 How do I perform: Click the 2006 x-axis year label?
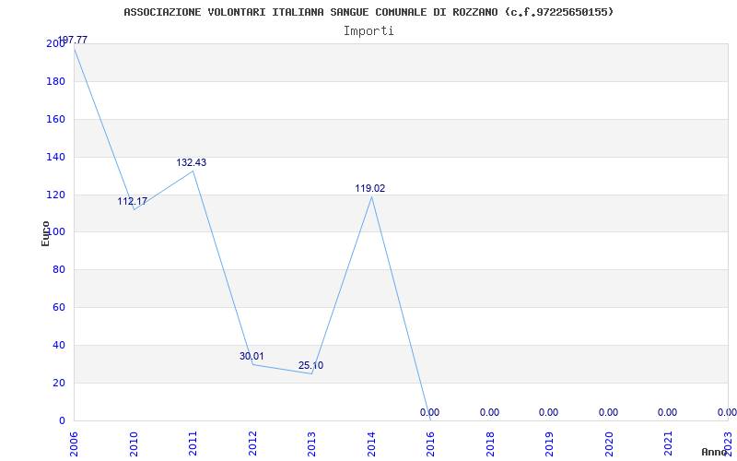75,444
